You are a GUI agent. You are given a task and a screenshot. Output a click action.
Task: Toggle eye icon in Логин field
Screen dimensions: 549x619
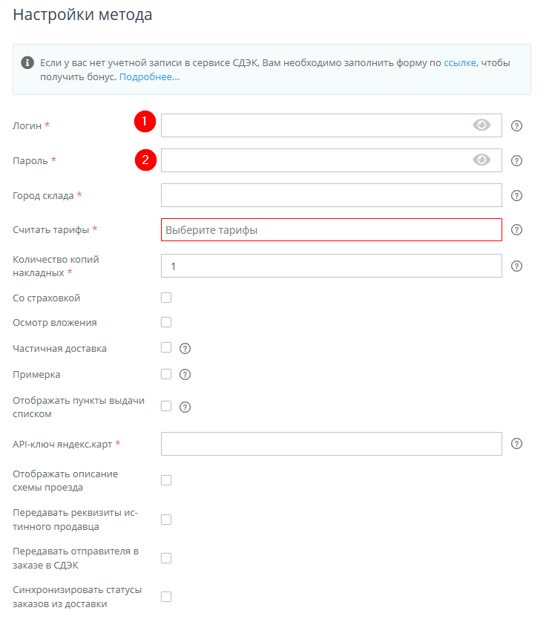tap(482, 125)
